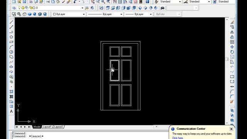Select the Table tool

11,107
